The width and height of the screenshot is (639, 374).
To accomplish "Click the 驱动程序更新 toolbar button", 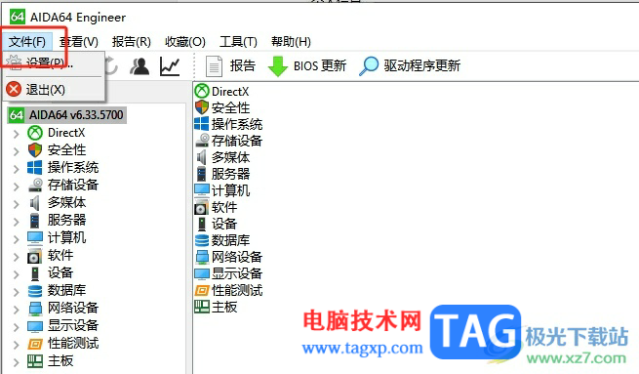I will tap(410, 66).
